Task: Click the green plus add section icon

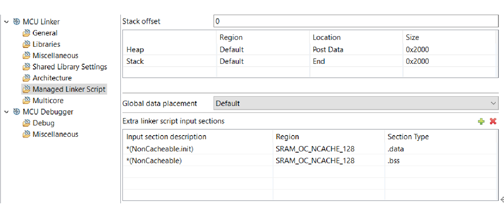Action: pyautogui.click(x=481, y=121)
